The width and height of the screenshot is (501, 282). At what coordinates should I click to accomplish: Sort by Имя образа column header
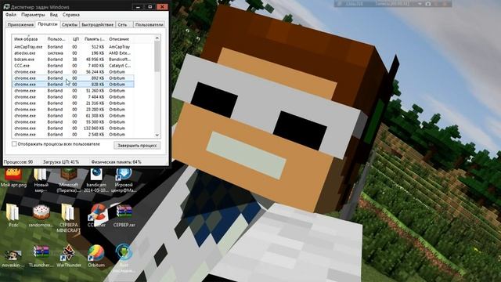(29, 39)
